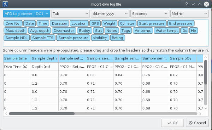Select the Dive Time (s) cell
This screenshot has width=212, height=130.
[17, 67]
